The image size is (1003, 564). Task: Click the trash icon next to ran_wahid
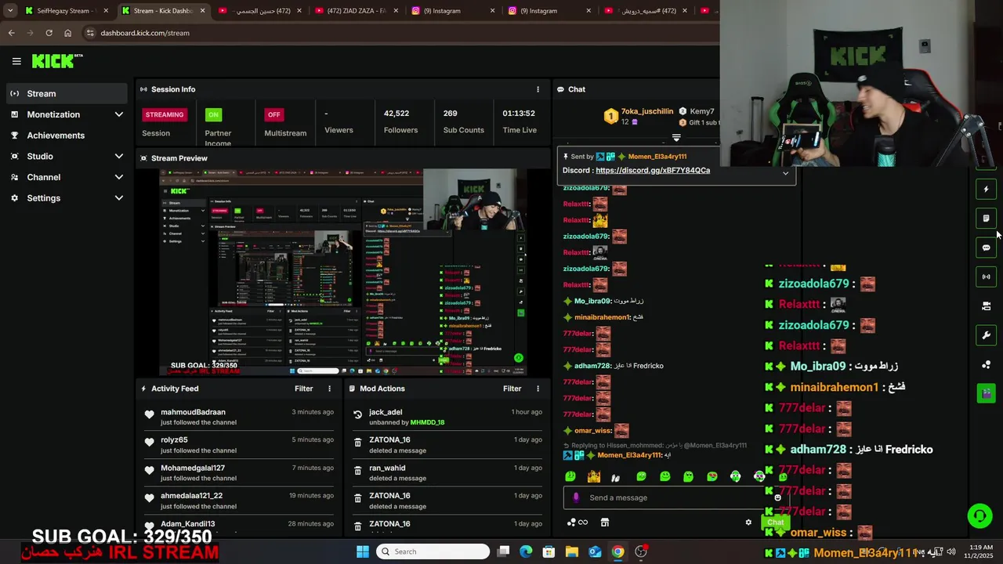(x=357, y=471)
